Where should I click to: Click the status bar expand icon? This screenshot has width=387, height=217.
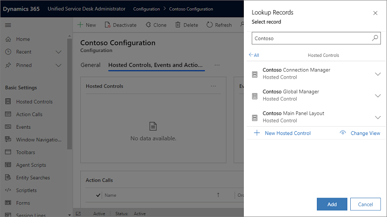coord(78,214)
